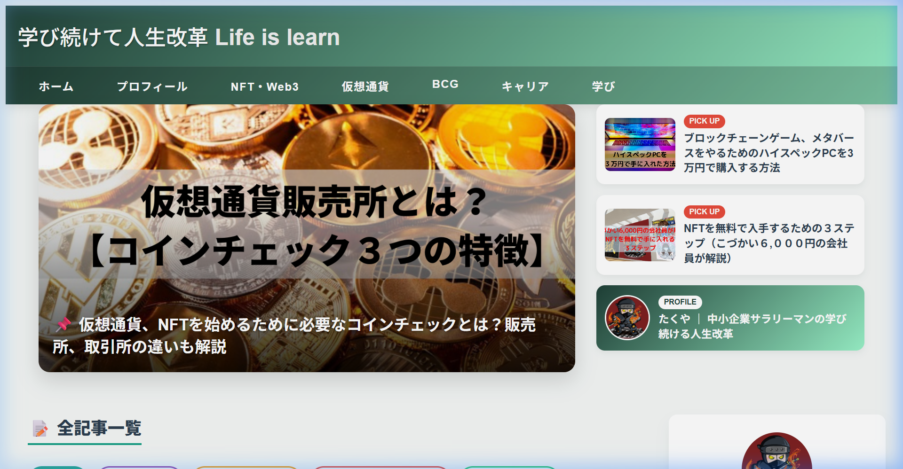Click the teal category pill at page bottom
Viewport: 903px width, 469px height.
[x=59, y=468]
